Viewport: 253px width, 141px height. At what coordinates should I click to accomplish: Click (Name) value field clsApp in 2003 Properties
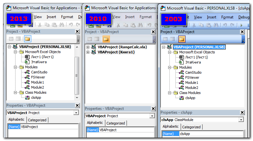pos(211,134)
